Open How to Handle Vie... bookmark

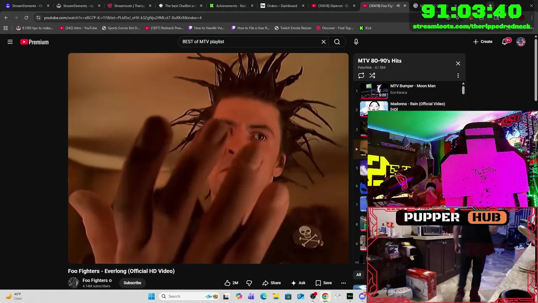click(206, 28)
